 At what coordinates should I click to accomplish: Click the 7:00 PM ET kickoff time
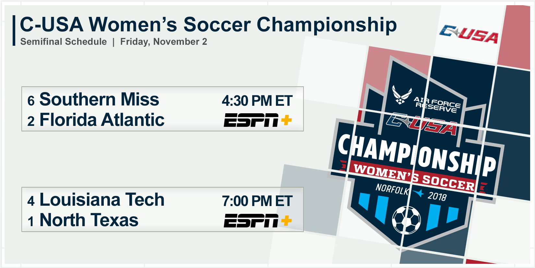click(x=257, y=201)
